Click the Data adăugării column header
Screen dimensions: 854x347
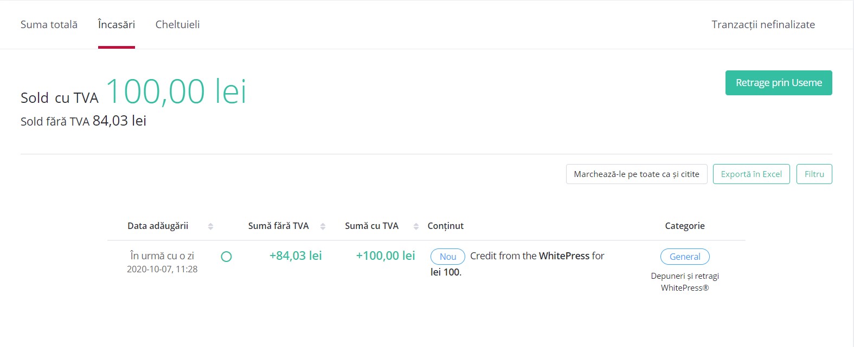click(x=158, y=226)
